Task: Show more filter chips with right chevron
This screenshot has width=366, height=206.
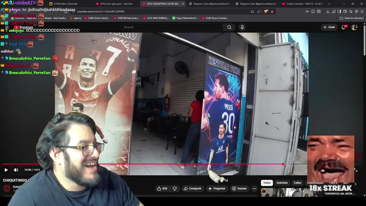Action: click(355, 184)
